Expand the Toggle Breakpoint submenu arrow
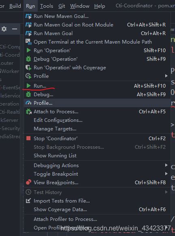This screenshot has width=175, height=236. (166, 174)
